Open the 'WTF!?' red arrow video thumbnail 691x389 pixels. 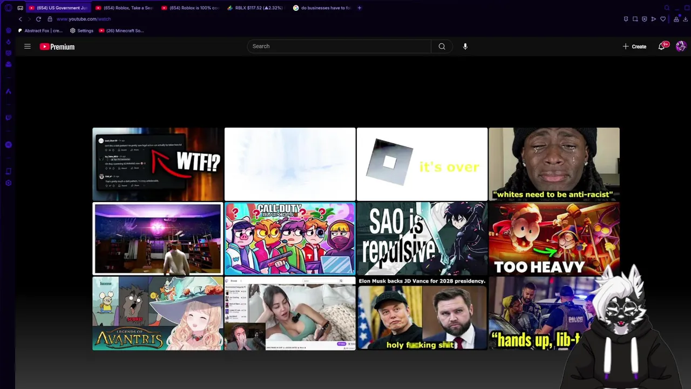pyautogui.click(x=158, y=164)
